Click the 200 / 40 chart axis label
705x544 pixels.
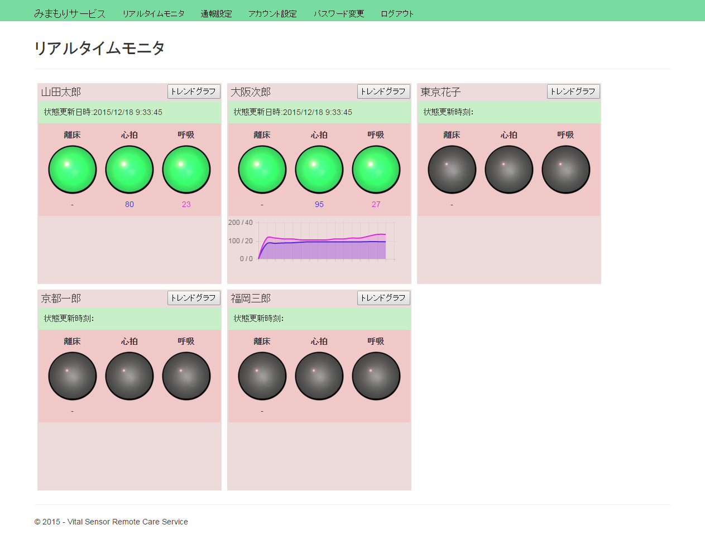pyautogui.click(x=241, y=223)
